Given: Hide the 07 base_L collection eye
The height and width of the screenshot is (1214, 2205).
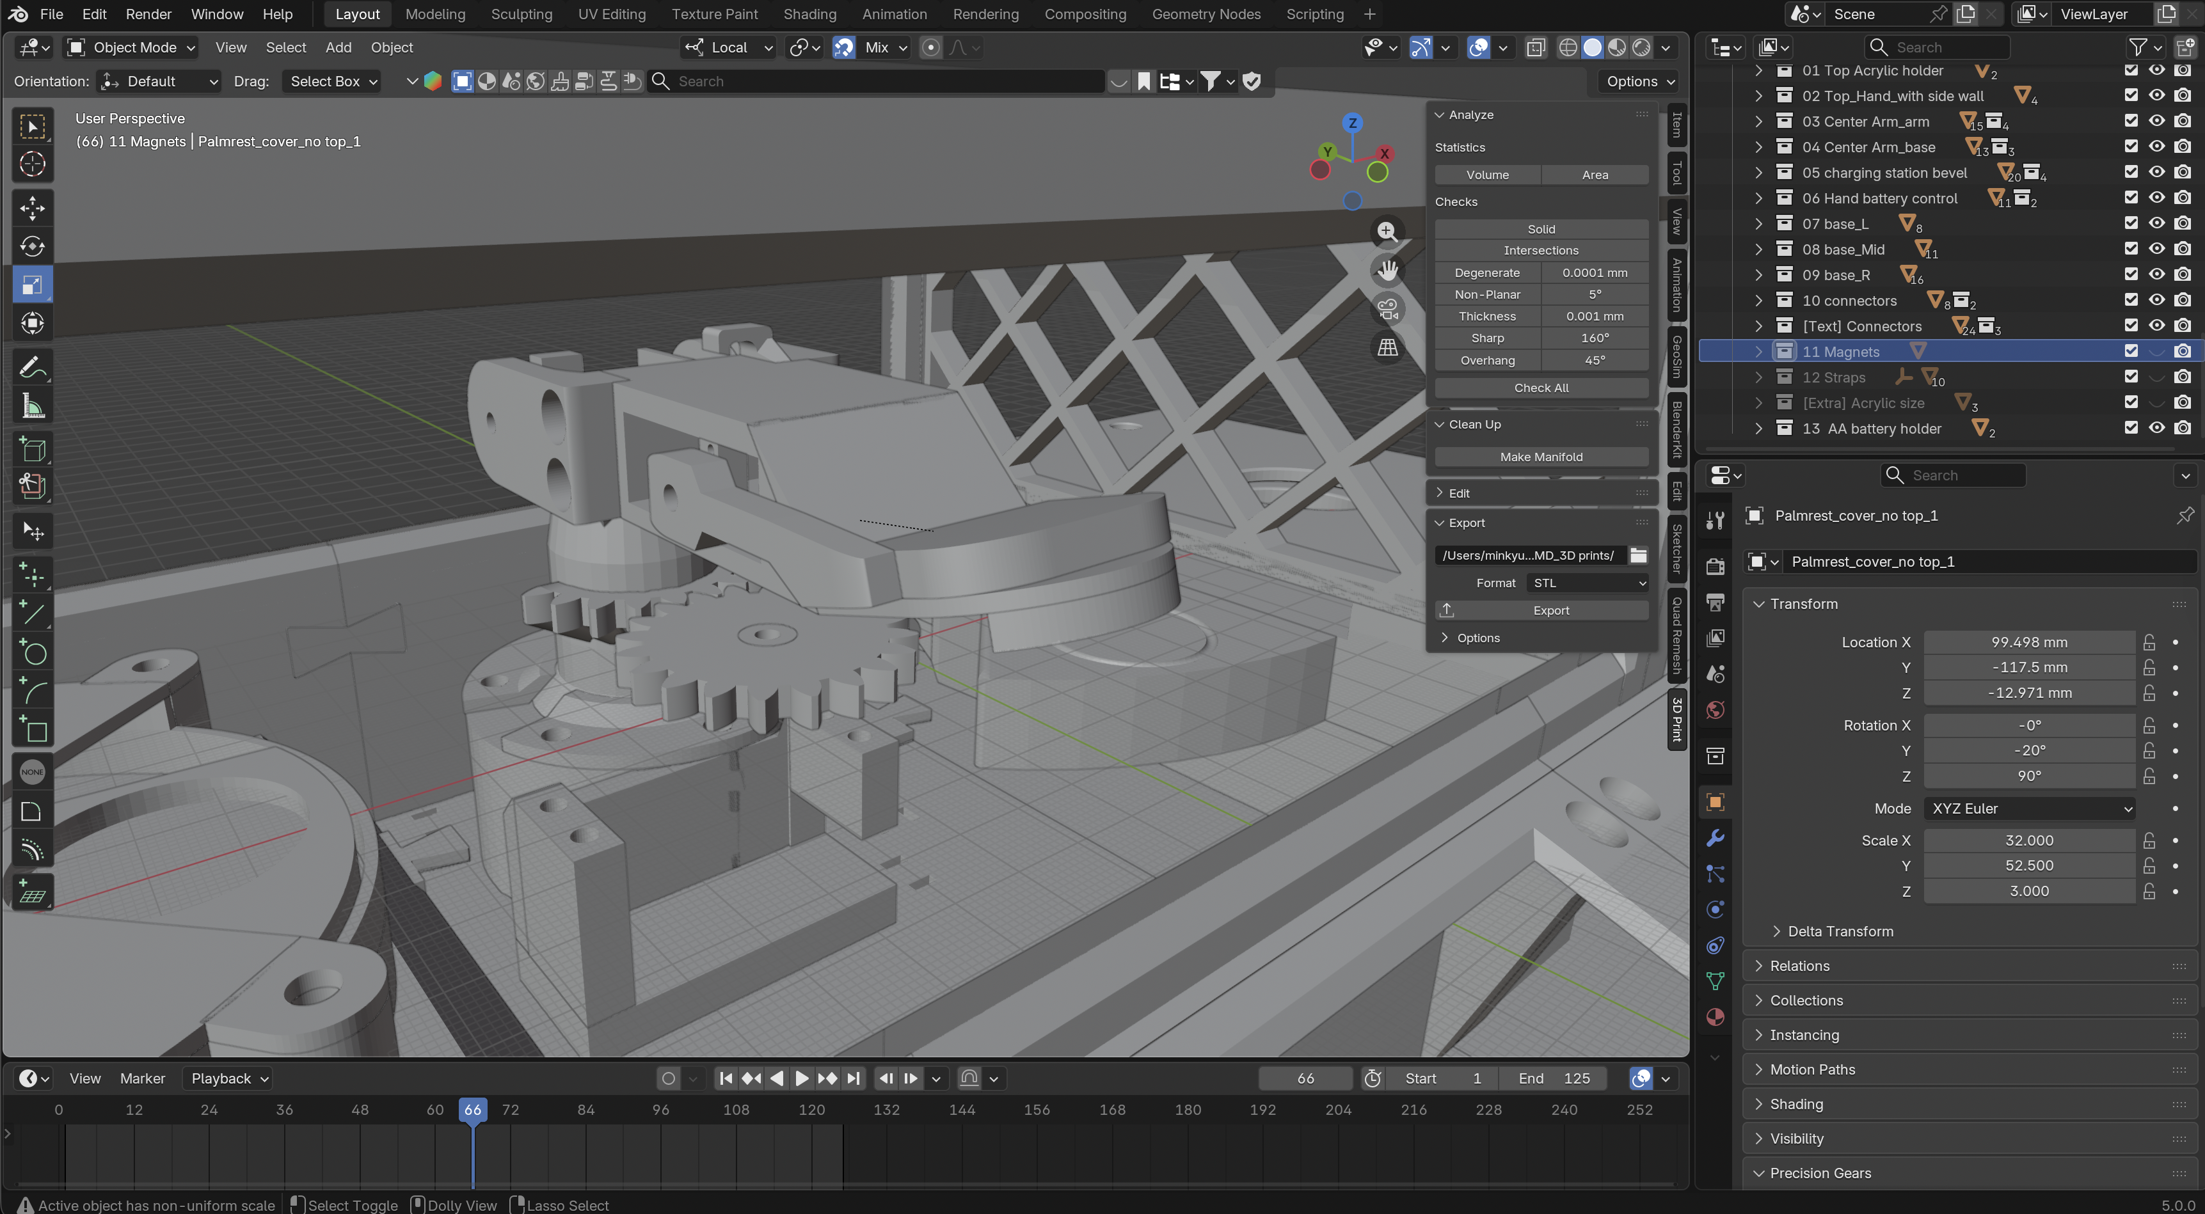Looking at the screenshot, I should (x=2156, y=223).
